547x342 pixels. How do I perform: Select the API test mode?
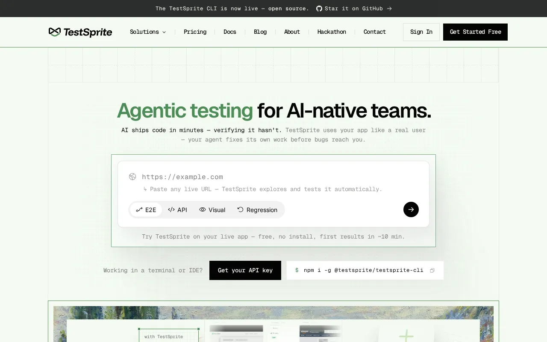coord(177,210)
